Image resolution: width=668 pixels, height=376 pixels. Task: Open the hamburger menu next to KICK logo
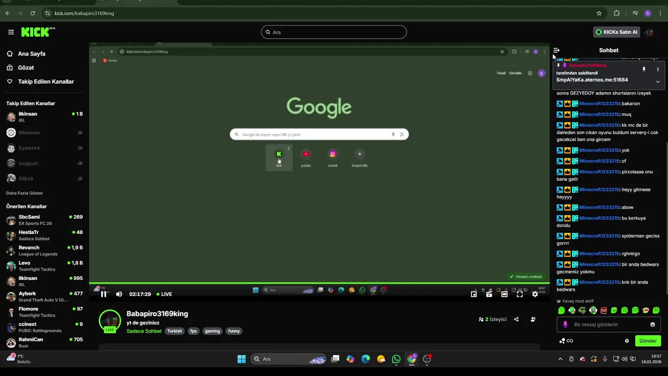[x=11, y=32]
